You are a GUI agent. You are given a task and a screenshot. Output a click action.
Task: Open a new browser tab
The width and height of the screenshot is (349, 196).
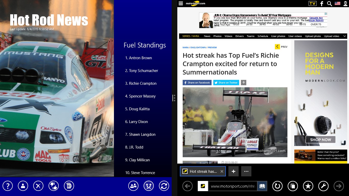233,171
